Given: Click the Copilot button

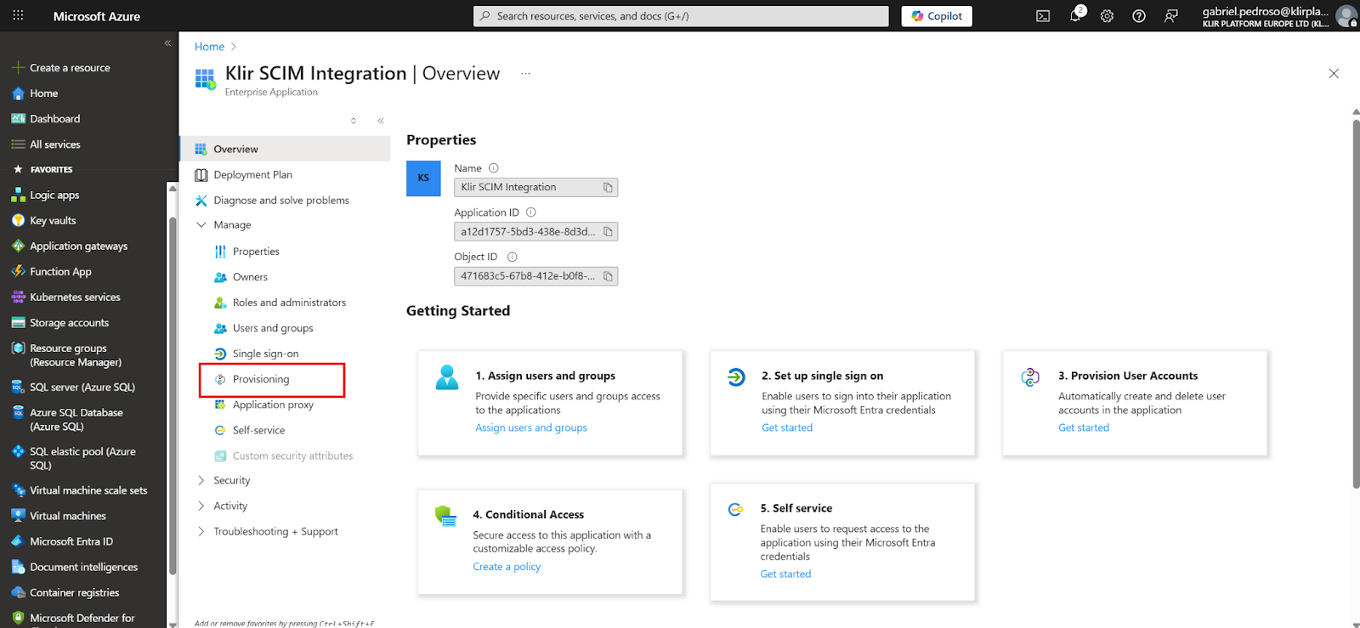Looking at the screenshot, I should (937, 16).
